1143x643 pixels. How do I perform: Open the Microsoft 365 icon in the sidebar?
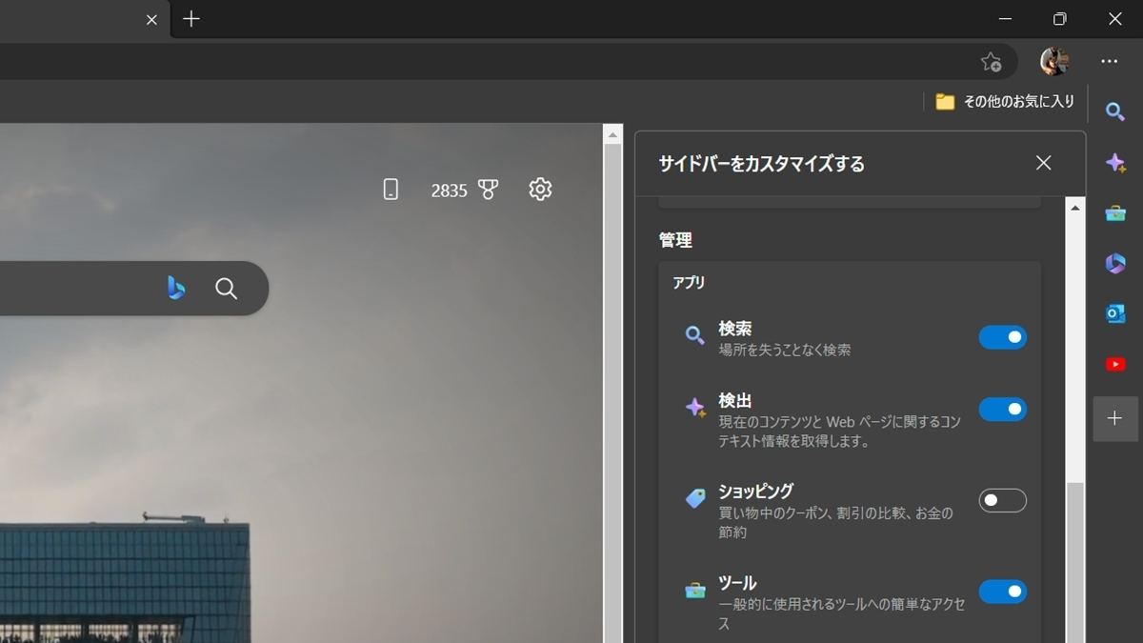coord(1114,264)
